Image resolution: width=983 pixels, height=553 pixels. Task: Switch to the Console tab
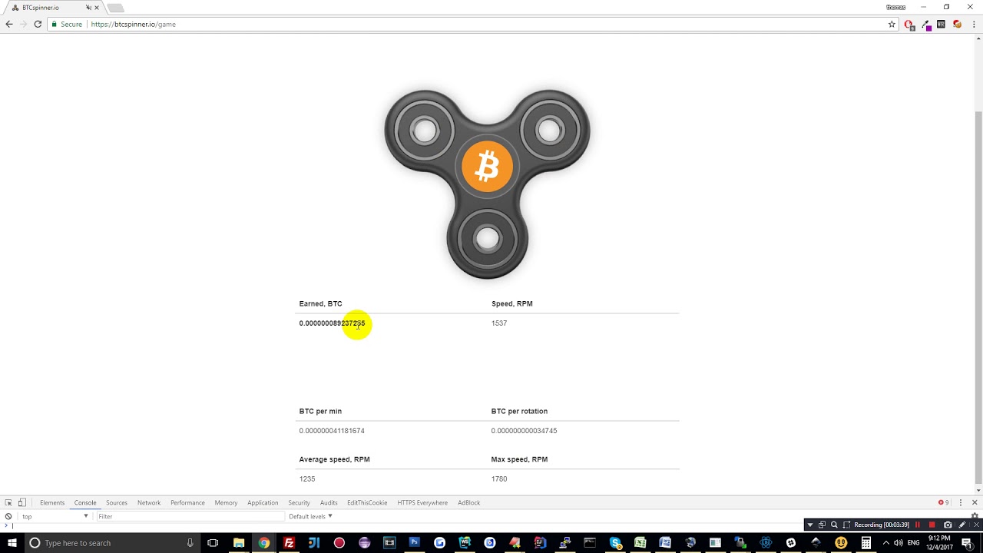pyautogui.click(x=85, y=503)
